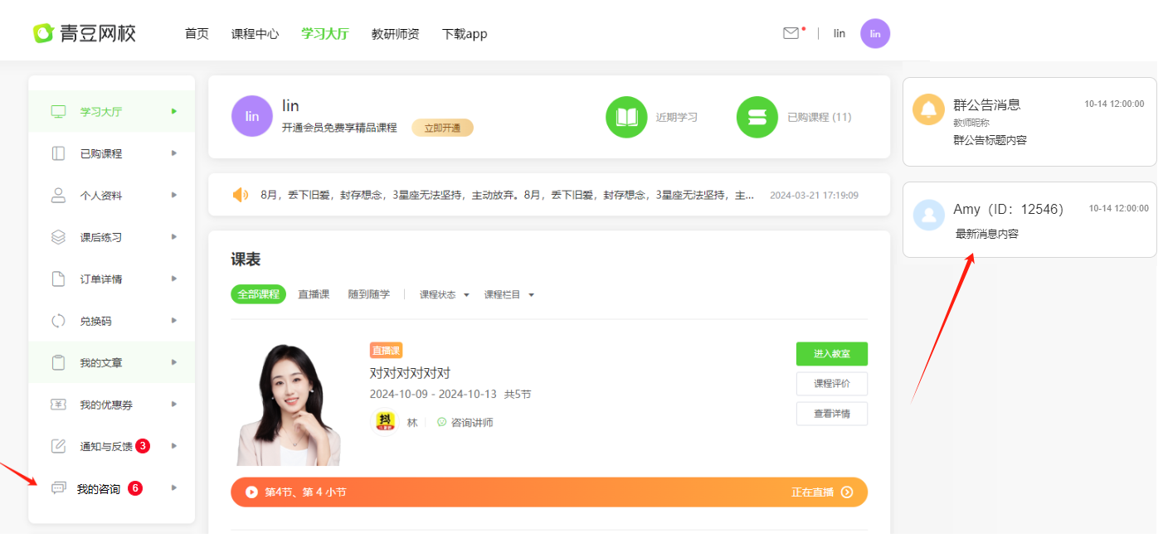Image resolution: width=1168 pixels, height=538 pixels.
Task: Open the 课程栏目 dropdown
Action: click(509, 294)
